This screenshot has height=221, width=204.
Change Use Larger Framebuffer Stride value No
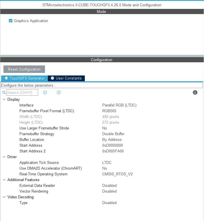(104, 128)
